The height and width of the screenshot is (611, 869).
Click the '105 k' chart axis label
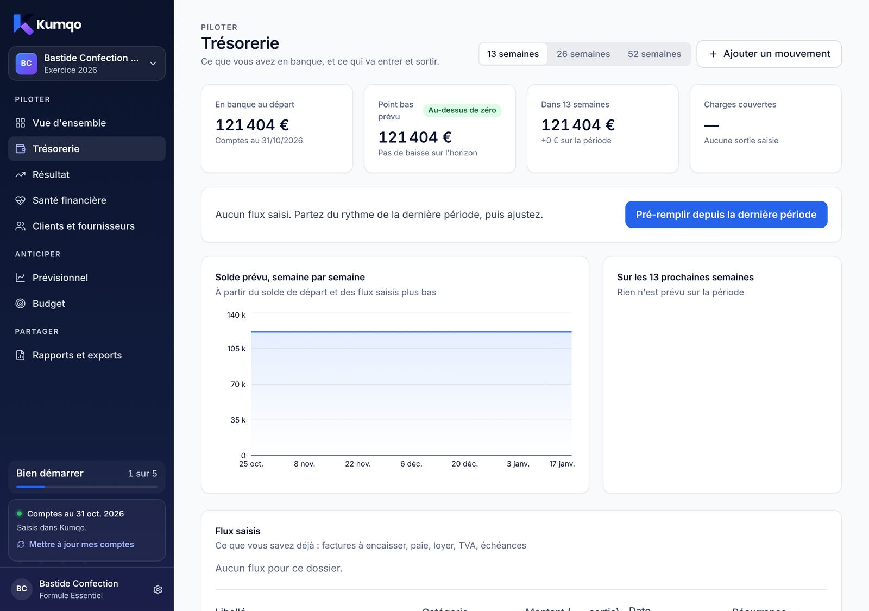[236, 349]
